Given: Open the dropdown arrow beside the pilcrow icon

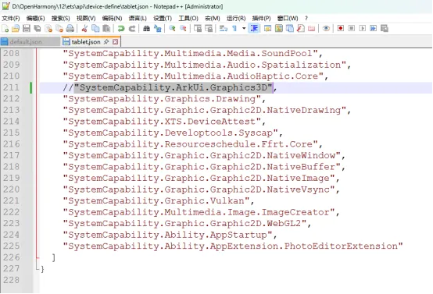Looking at the screenshot, I should pos(244,28).
